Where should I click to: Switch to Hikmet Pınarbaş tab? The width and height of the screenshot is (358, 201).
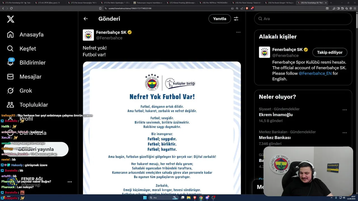[x=181, y=3]
